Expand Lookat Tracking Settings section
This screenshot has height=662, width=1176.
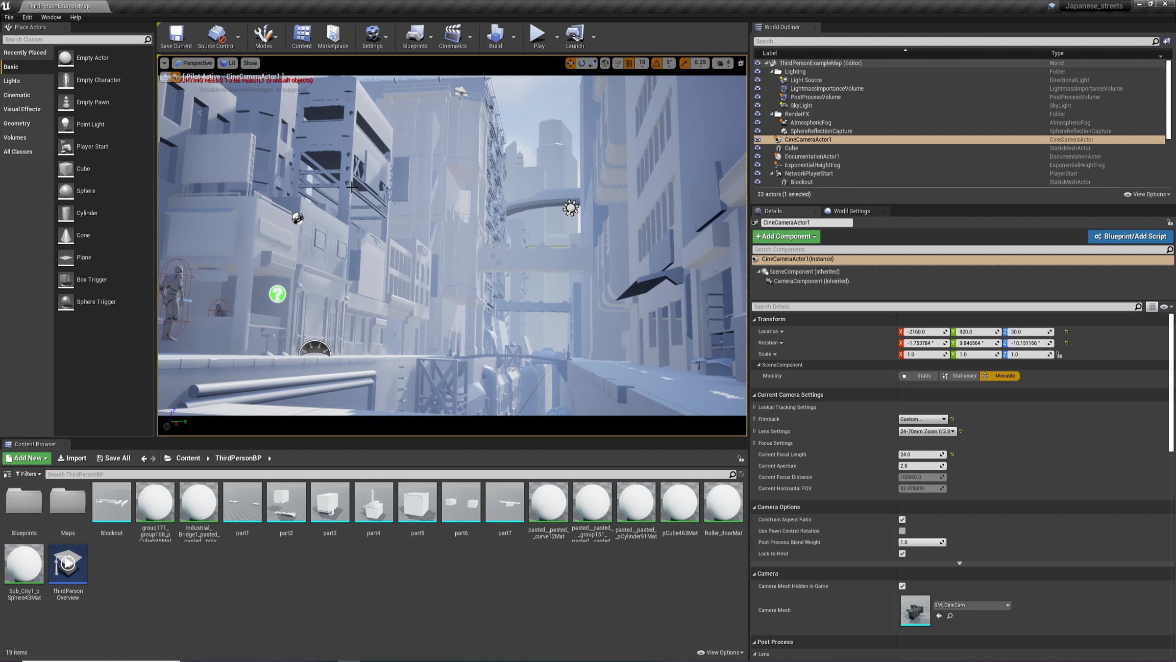[x=755, y=407]
